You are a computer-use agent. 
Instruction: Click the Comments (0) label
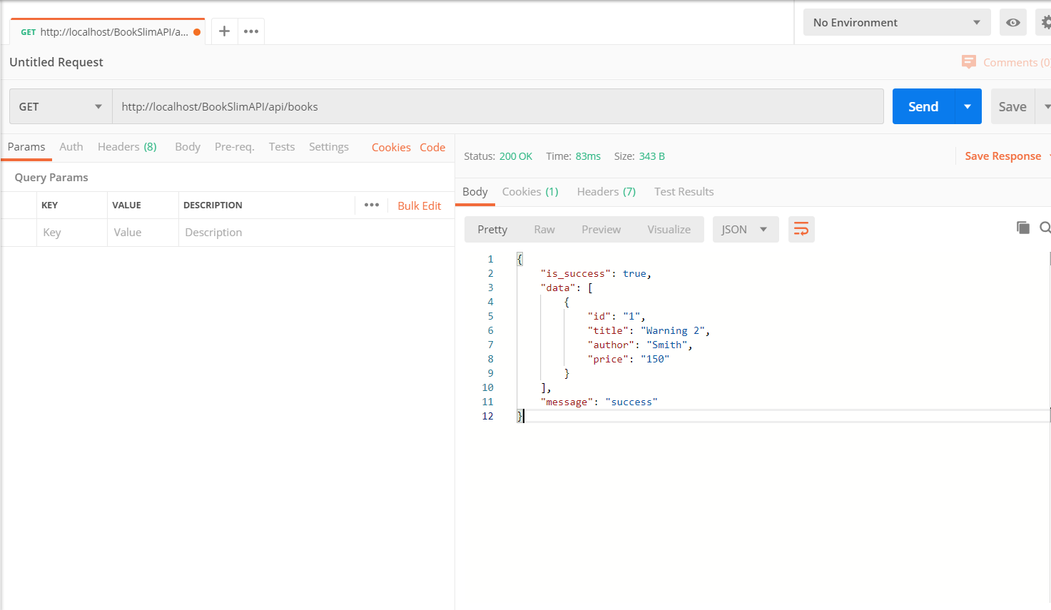click(x=1017, y=63)
